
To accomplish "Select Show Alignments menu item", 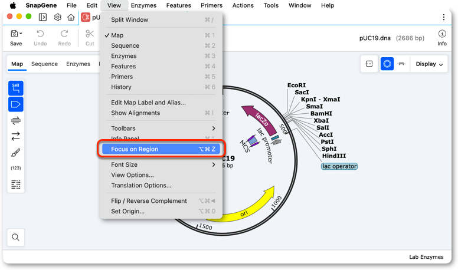I will tap(161, 113).
